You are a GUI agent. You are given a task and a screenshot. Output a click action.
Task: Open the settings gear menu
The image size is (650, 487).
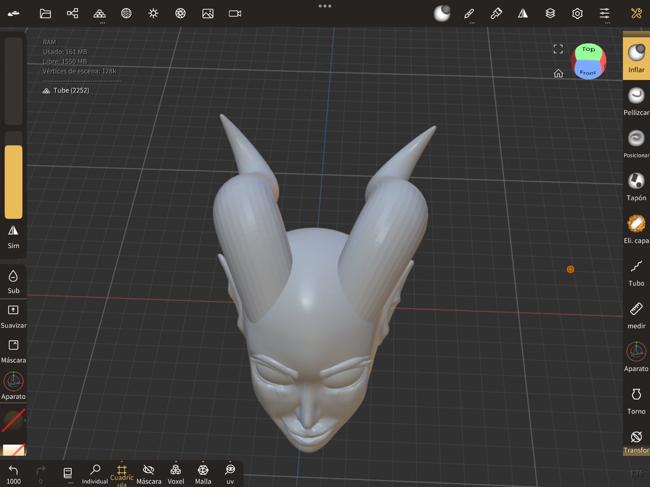click(577, 14)
